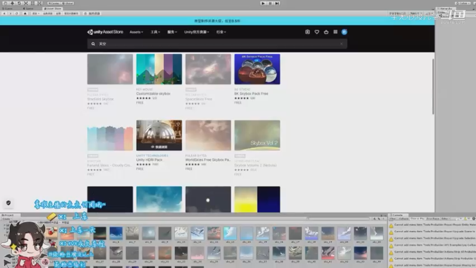Switch to the Game tab
Screen dimensions: 476x268
28,8
